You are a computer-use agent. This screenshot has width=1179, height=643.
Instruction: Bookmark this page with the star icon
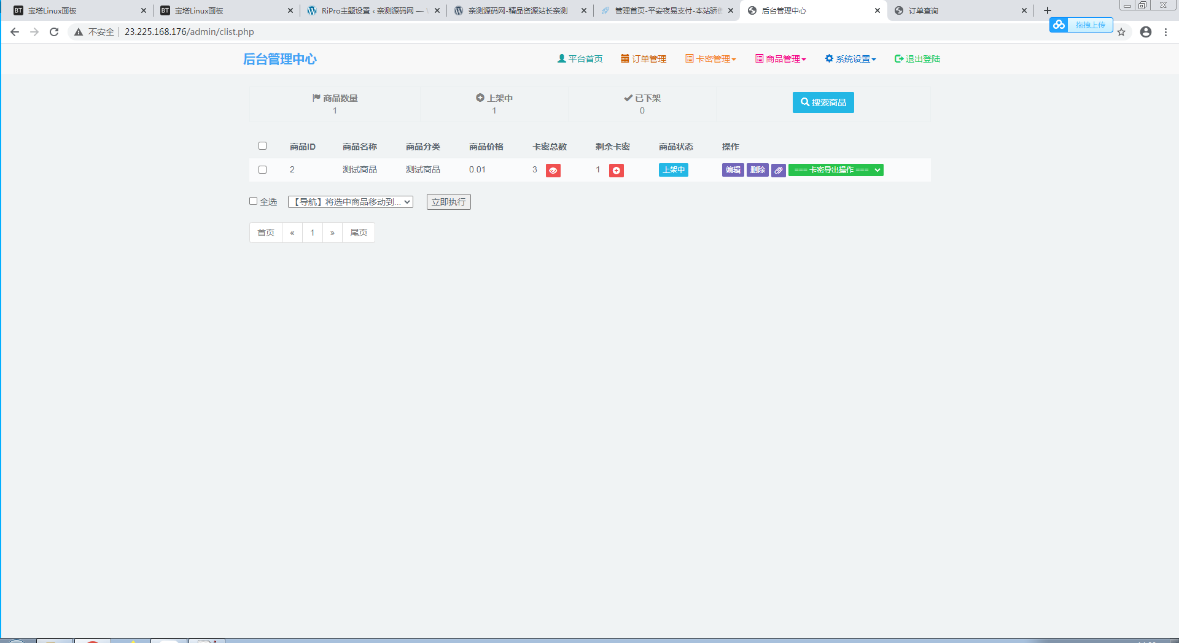click(x=1121, y=32)
